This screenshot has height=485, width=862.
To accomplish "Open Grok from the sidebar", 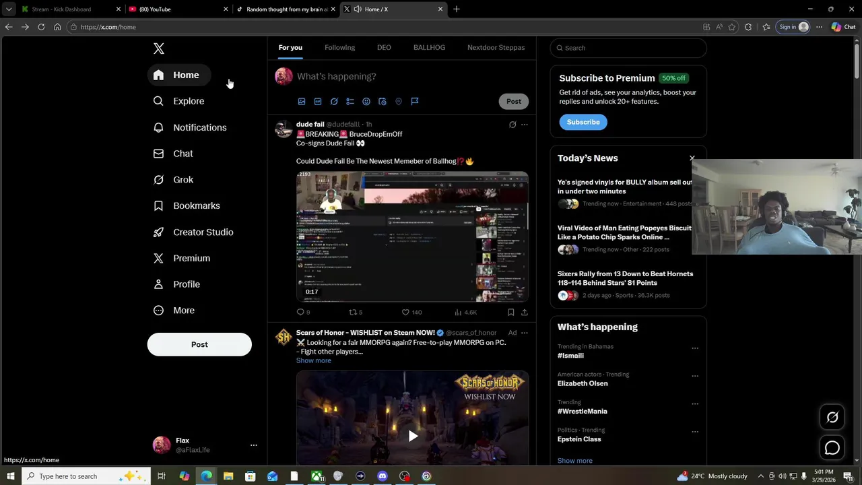I will (x=174, y=180).
